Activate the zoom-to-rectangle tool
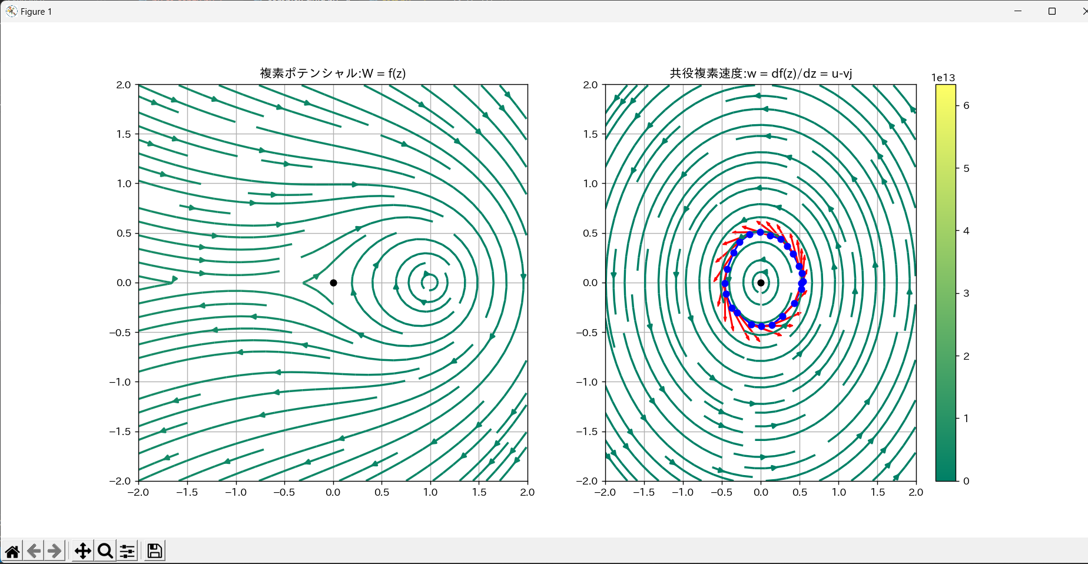 point(105,550)
